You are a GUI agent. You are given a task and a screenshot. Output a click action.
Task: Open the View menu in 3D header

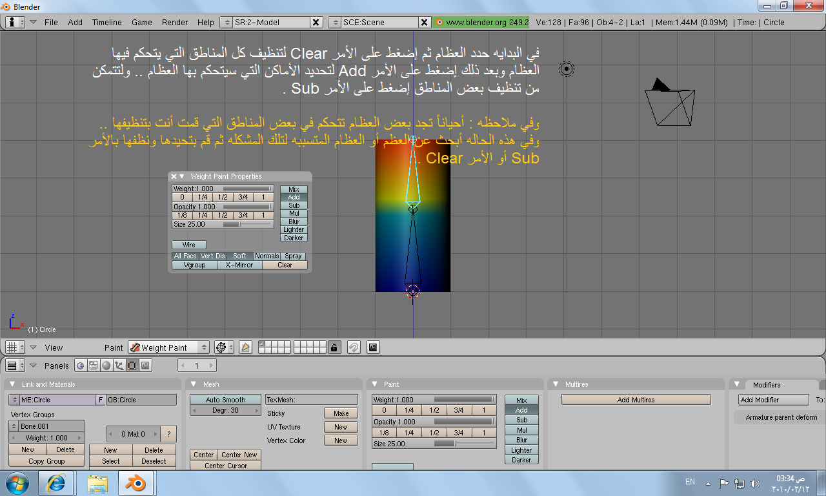(x=54, y=347)
